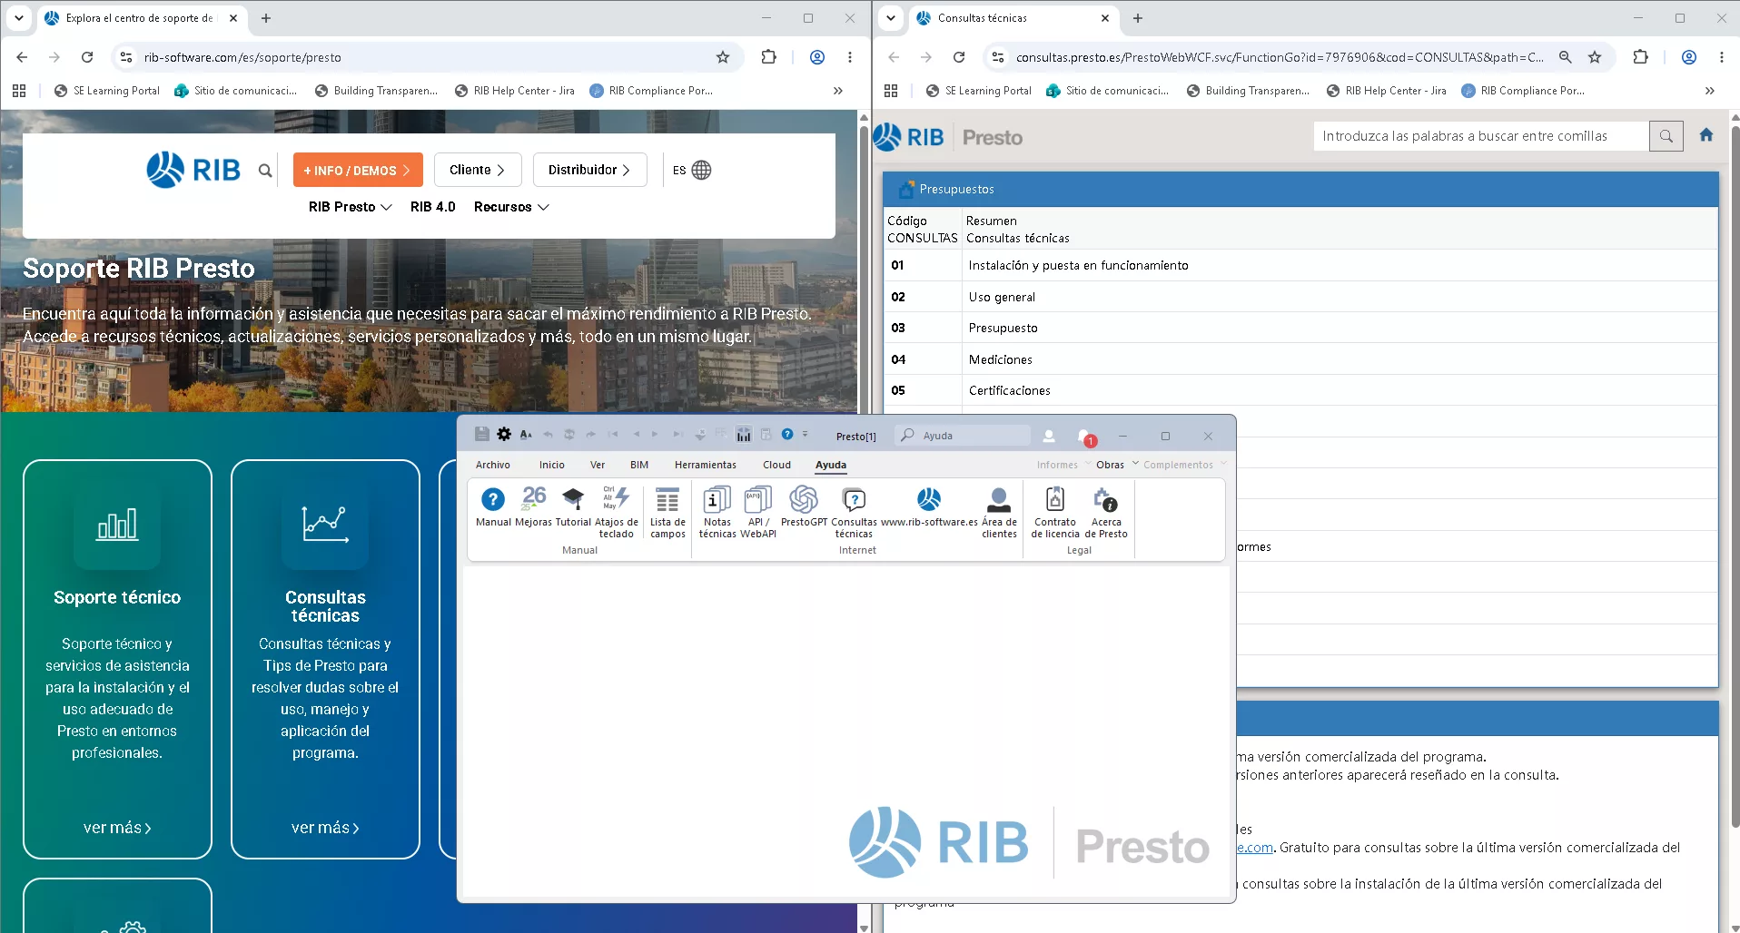
Task: Click the bar chart icon in Presto quick toolbar
Action: tap(744, 435)
